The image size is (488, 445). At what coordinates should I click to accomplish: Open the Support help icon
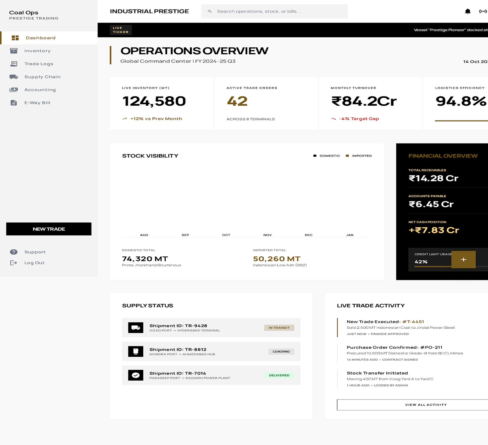[x=14, y=251]
